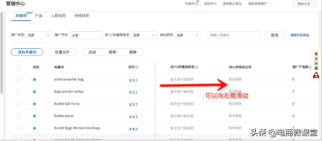Click the 查询 search button

click(274, 35)
